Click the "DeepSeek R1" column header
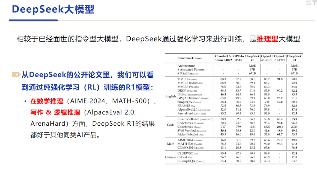This screenshot has height=170, width=317. 294,58
